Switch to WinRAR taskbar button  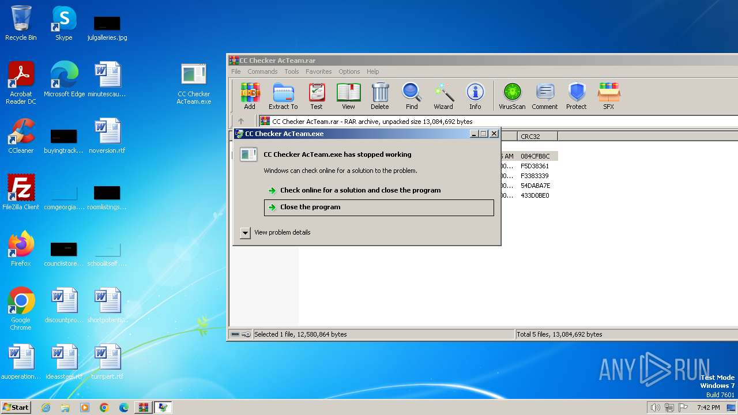pyautogui.click(x=143, y=408)
